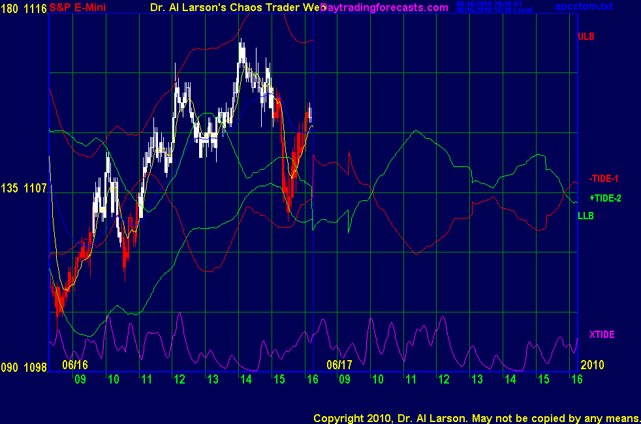641x424 pixels.
Task: Click the '13' hour label of the 06/17 session
Action: click(477, 380)
